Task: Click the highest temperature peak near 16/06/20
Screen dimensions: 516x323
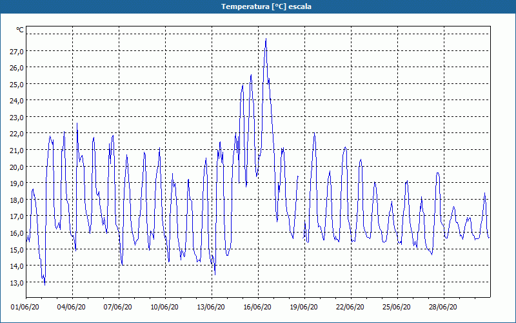Action: coord(266,39)
